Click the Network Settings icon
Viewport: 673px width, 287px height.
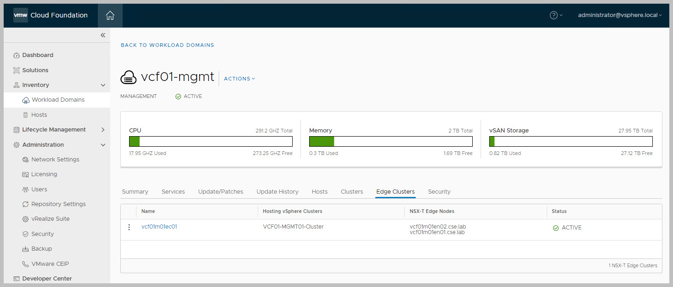[x=26, y=160]
